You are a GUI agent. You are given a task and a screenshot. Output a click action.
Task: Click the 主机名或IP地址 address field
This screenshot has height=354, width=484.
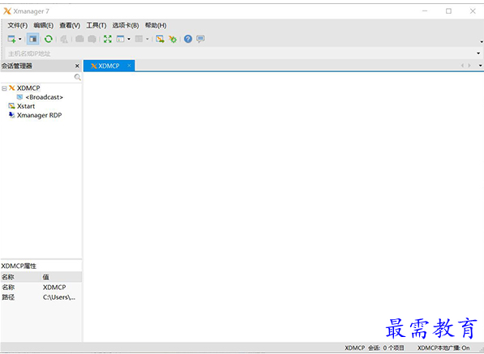(241, 53)
